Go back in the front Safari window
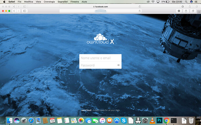Screen dimensions: 201x125 (14, 11)
